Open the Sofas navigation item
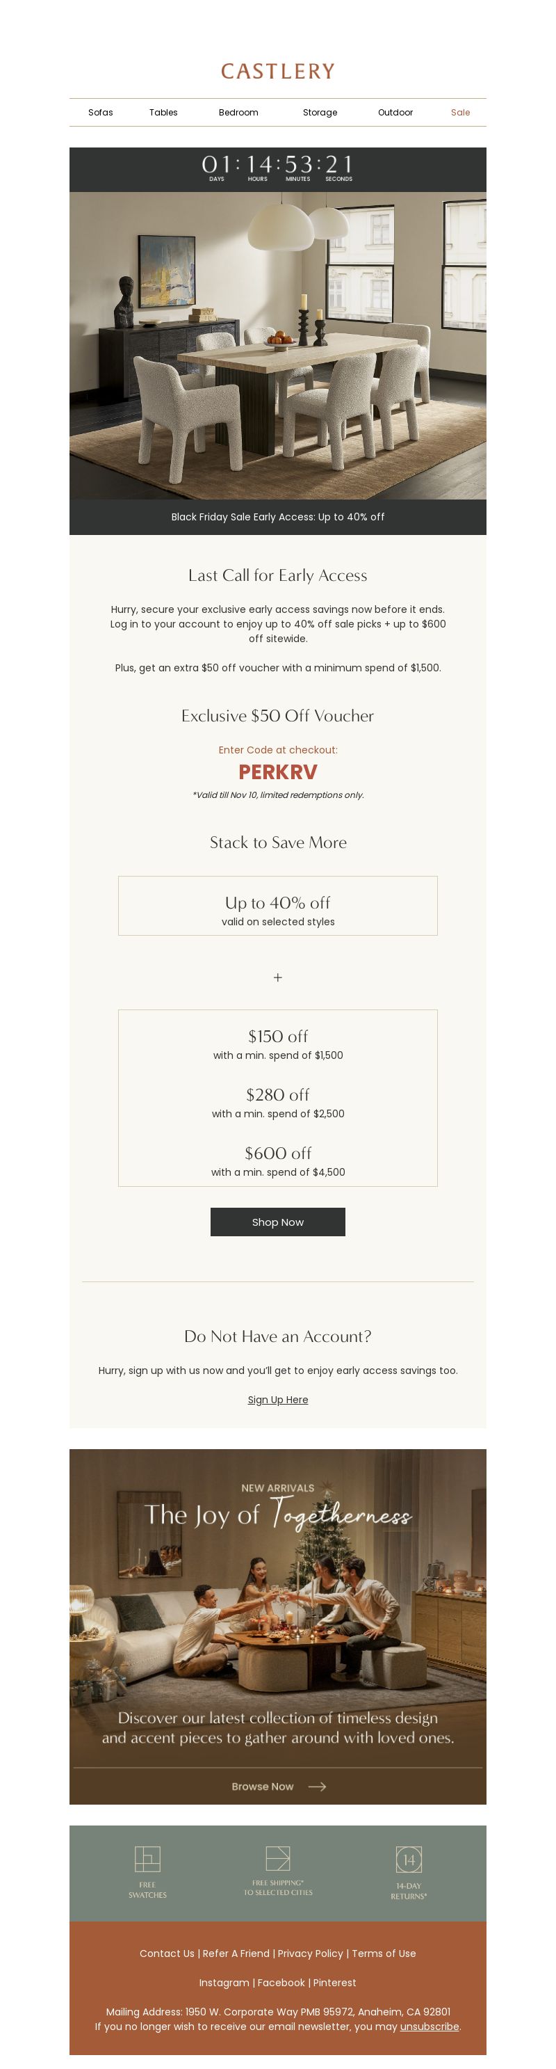Screen dimensions: 556x2069 100,113
